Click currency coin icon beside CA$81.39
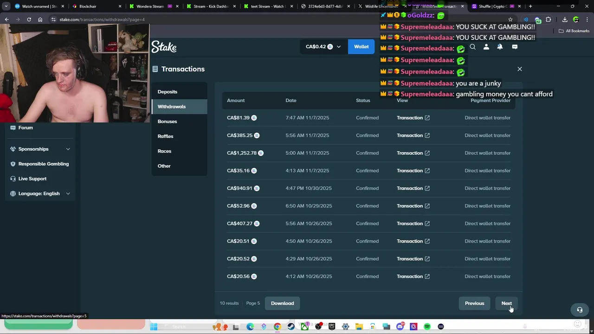 click(254, 118)
